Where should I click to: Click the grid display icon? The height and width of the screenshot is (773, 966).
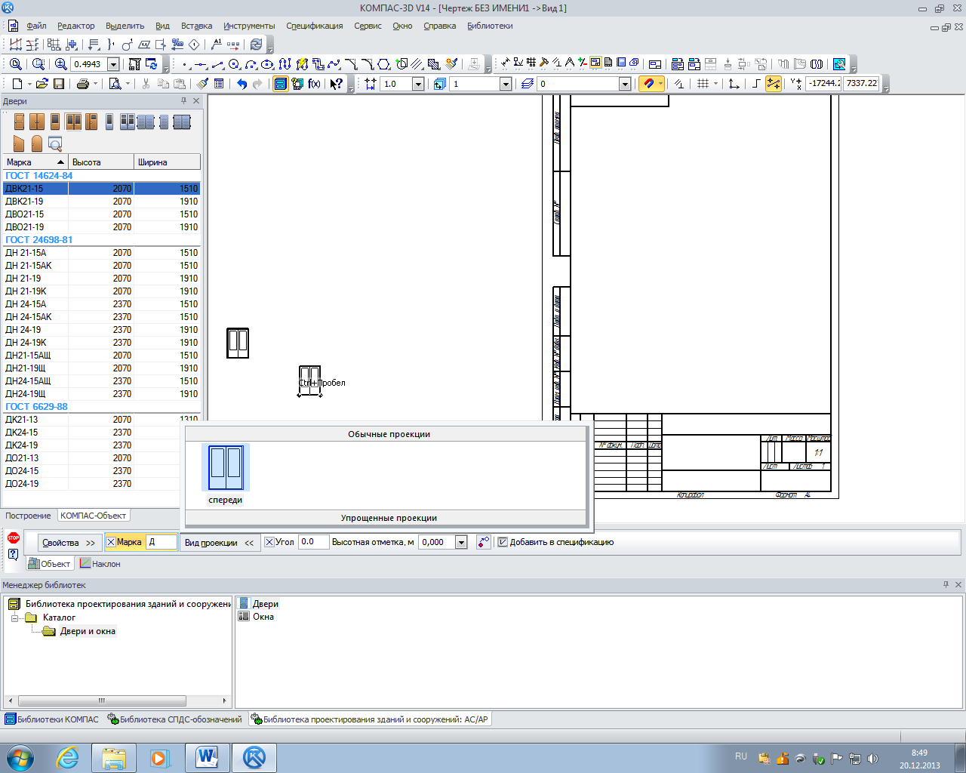pos(703,84)
